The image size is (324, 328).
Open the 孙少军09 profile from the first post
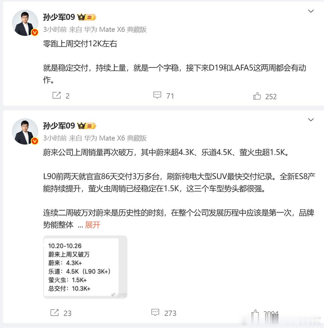[x=59, y=17]
